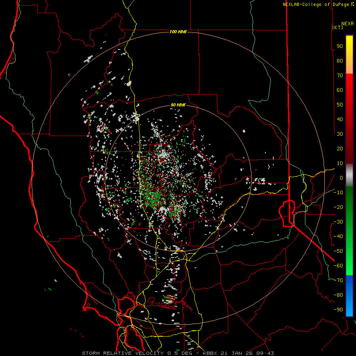Click the 20 value on the velocity scale
The image size is (356, 356).
pos(340,148)
